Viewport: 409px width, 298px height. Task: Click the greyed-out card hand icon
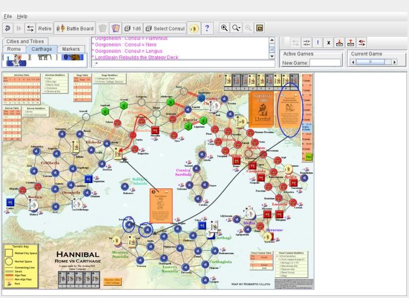pyautogui.click(x=102, y=28)
